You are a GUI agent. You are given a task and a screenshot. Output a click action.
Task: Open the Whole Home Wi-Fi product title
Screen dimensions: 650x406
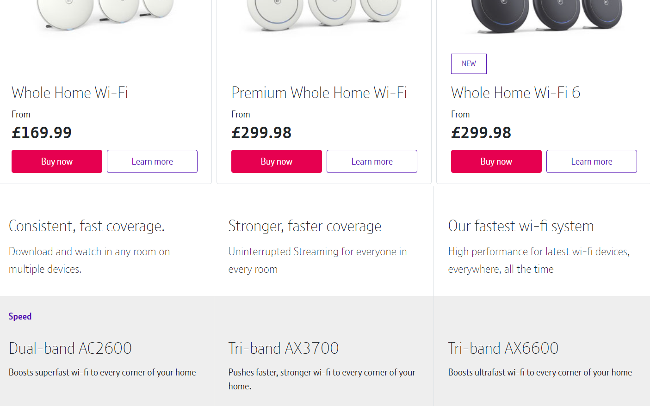point(70,93)
